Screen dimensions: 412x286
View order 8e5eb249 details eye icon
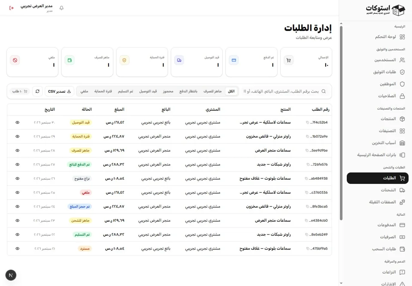click(17, 235)
